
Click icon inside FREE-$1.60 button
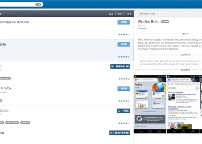click(x=112, y=66)
